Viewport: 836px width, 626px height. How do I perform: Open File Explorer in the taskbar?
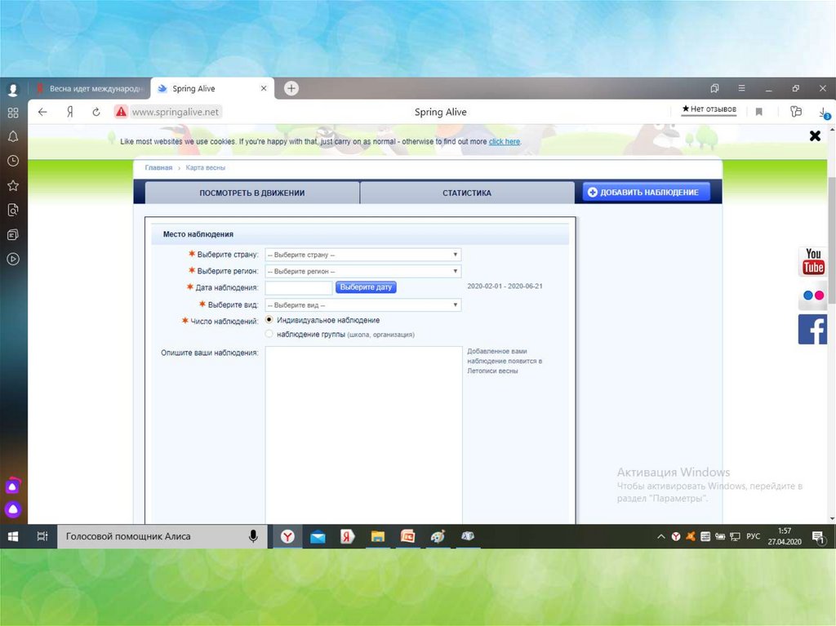coord(377,536)
